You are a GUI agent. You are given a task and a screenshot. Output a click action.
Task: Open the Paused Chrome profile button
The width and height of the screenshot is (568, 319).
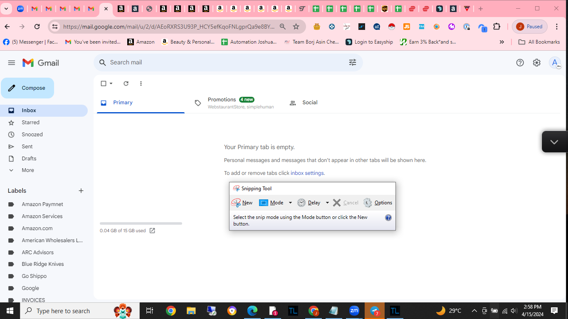coord(530,27)
